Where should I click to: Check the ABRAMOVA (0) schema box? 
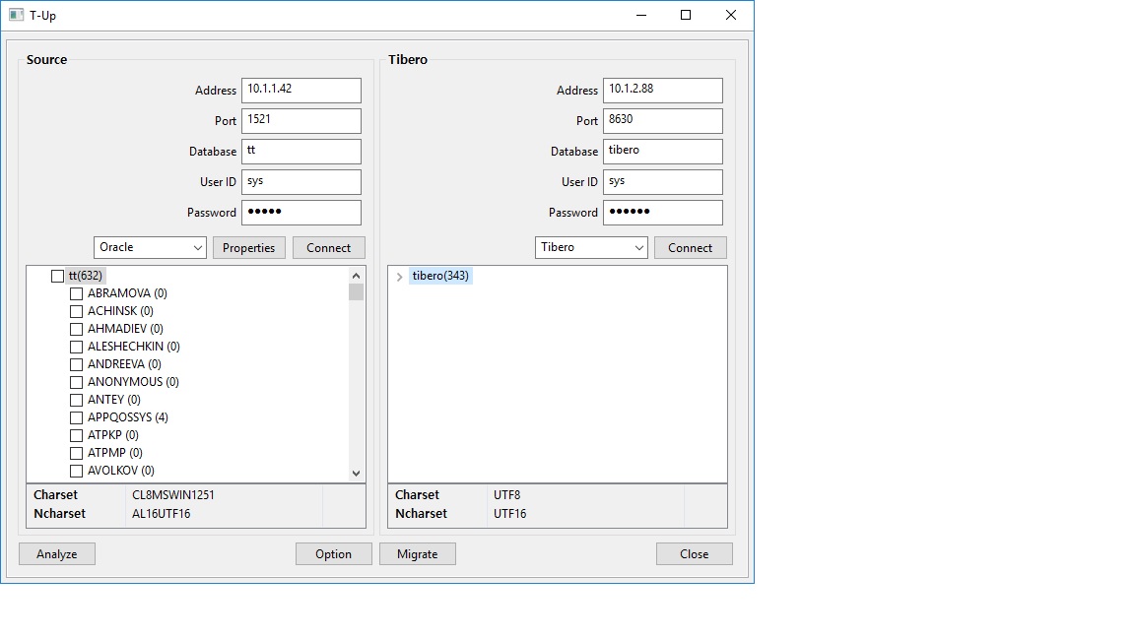tap(76, 293)
